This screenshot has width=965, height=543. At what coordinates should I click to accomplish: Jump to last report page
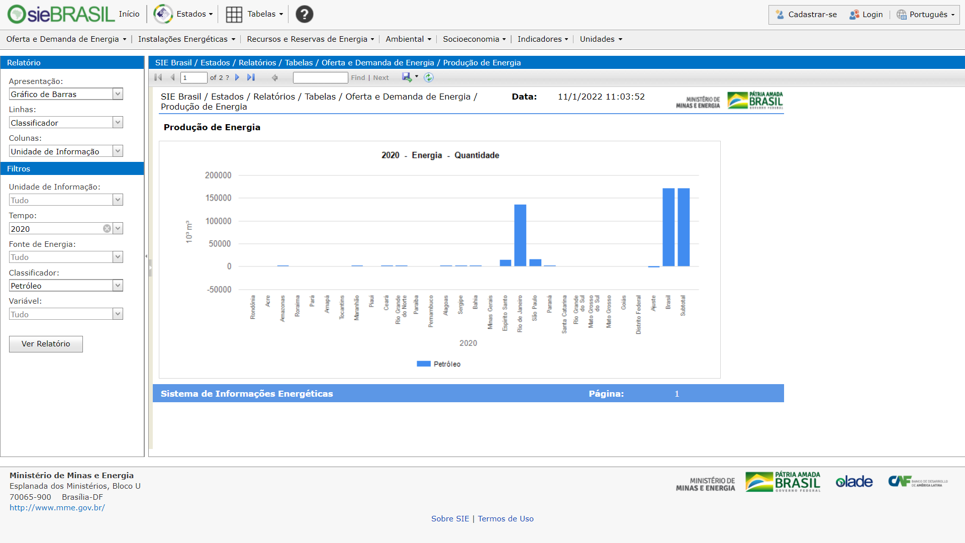(251, 77)
